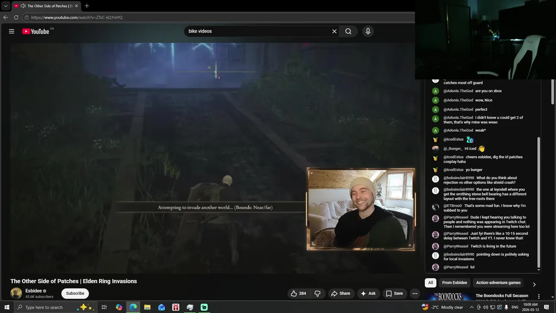The width and height of the screenshot is (556, 313).
Task: Open a new browser tab
Action: point(87,6)
